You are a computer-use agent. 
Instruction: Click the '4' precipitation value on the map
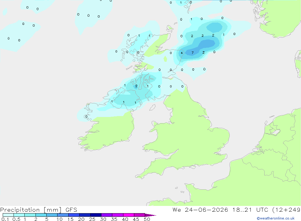point(182,53)
